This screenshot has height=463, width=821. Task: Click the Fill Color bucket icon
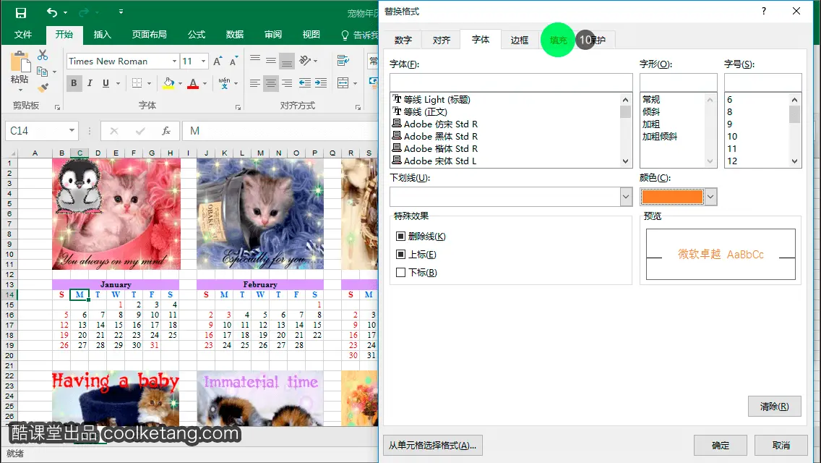tap(168, 83)
